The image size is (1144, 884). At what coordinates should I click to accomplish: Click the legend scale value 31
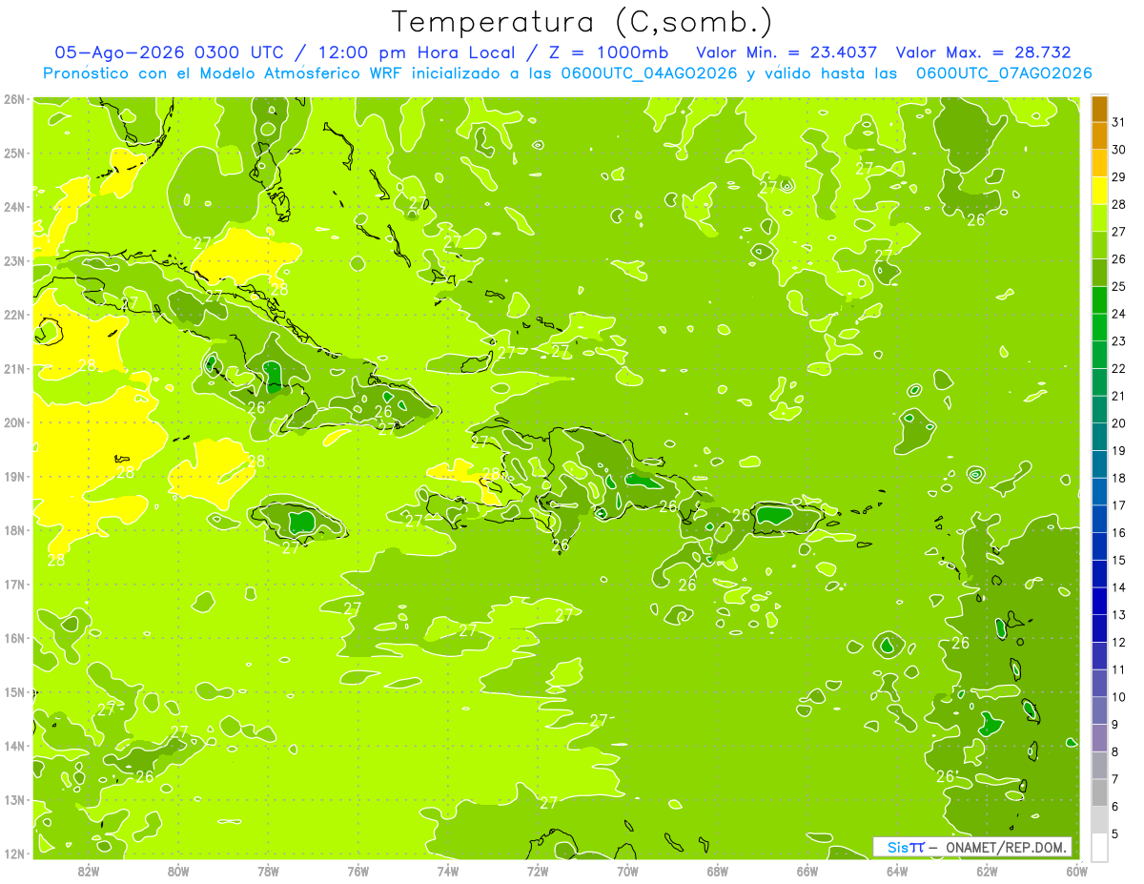(x=1118, y=122)
